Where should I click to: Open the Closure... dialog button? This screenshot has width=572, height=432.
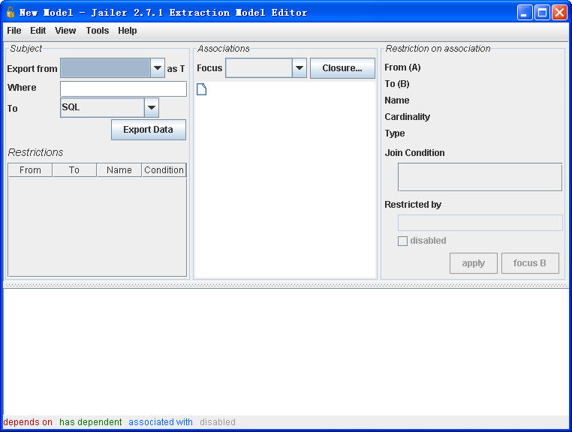pos(342,68)
